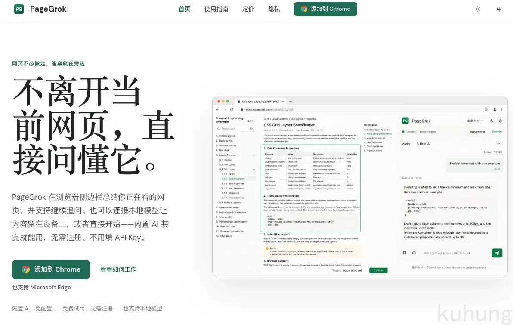Click the profile avatar icon in demo browser

(494, 110)
